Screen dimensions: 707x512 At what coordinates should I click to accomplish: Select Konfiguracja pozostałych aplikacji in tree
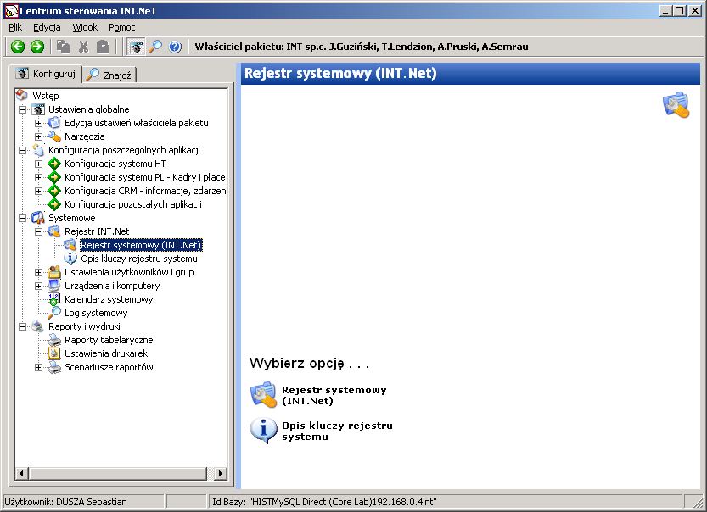coord(133,204)
